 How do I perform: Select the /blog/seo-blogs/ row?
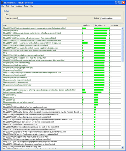click(62, 100)
